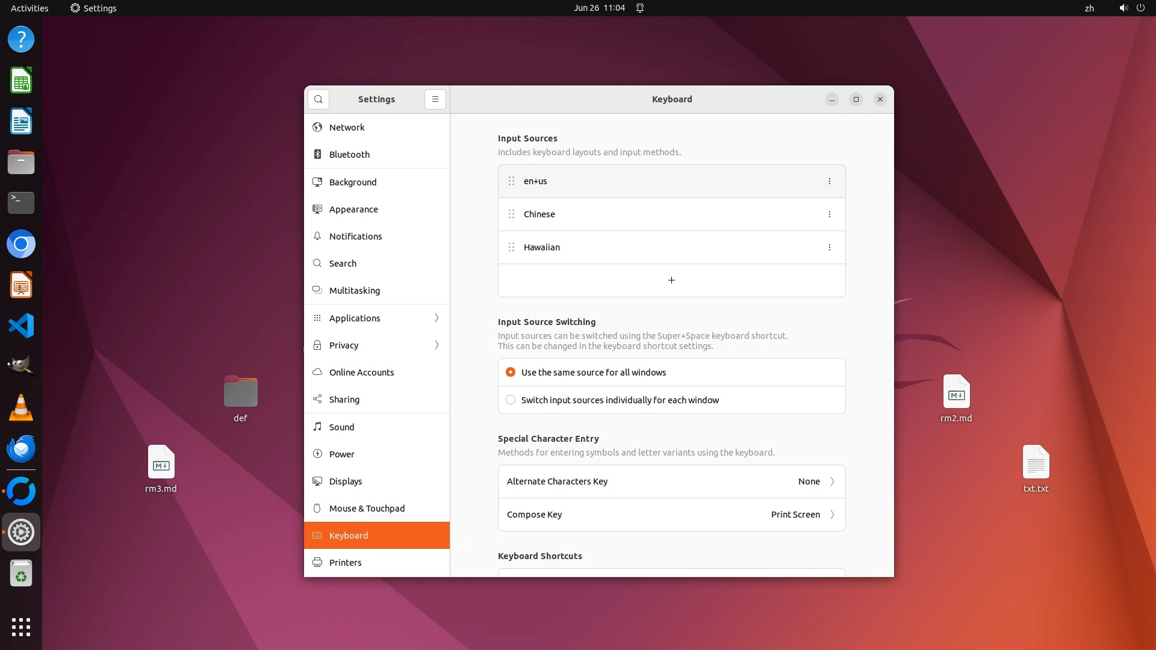
Task: Select Use the same source for all windows
Action: click(x=511, y=373)
